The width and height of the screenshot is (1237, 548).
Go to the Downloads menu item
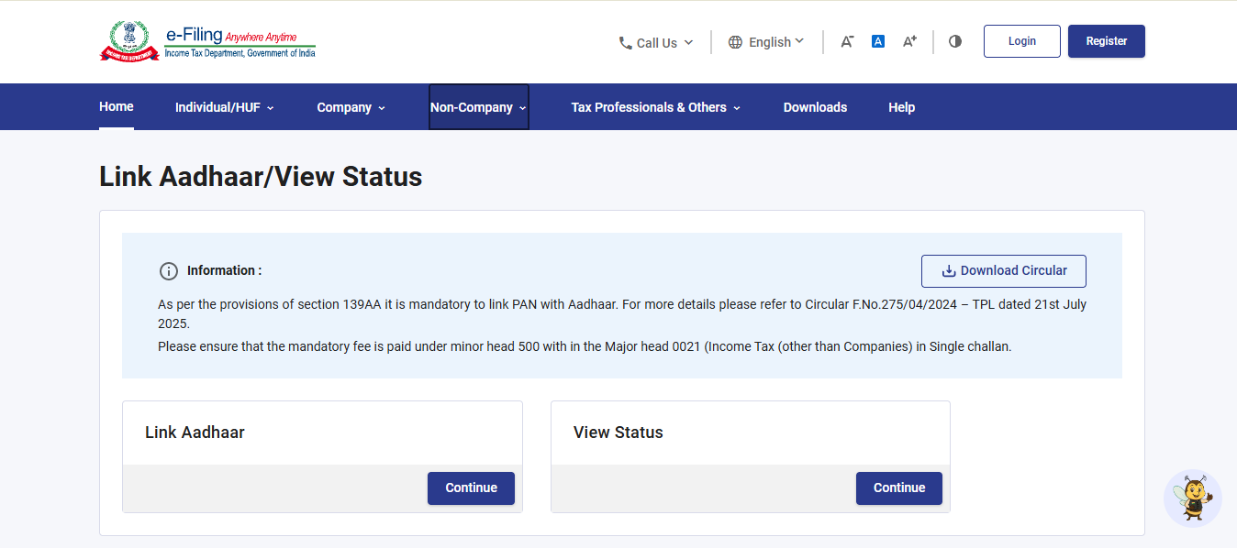(x=815, y=107)
